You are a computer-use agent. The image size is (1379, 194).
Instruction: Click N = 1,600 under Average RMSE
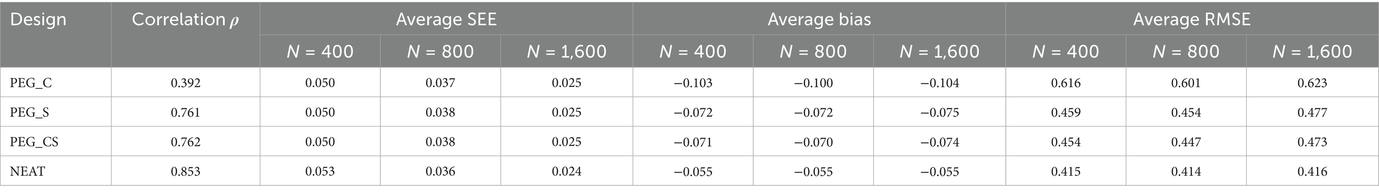[1313, 51]
